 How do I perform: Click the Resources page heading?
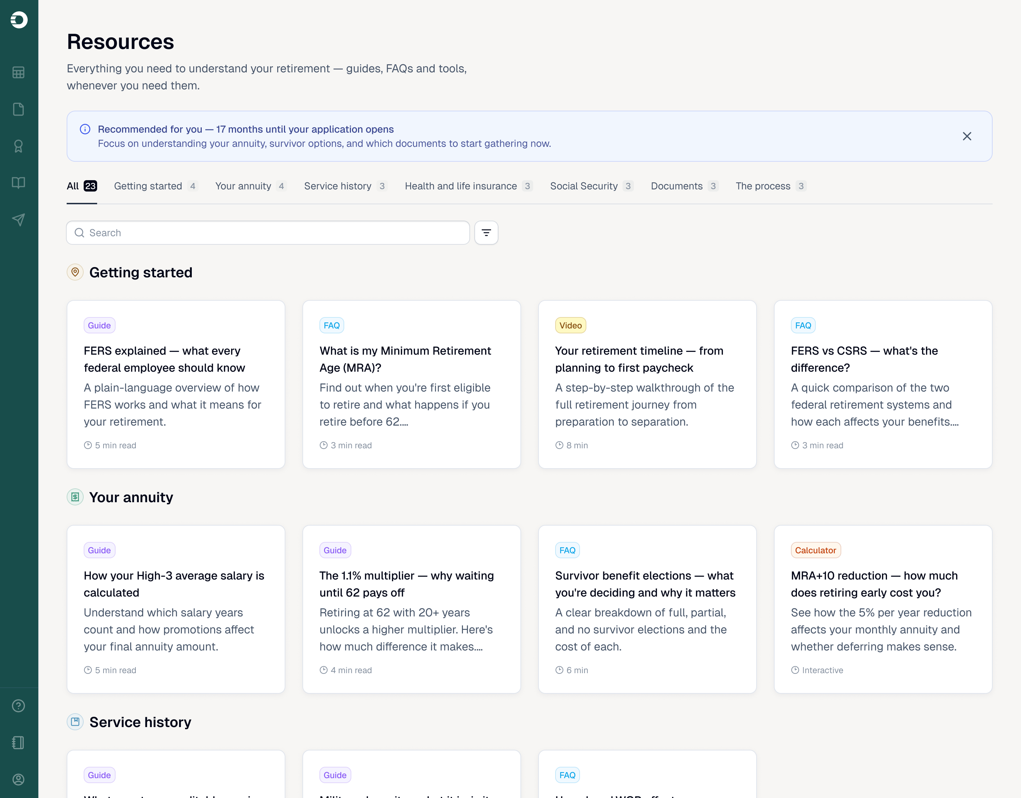pyautogui.click(x=121, y=41)
